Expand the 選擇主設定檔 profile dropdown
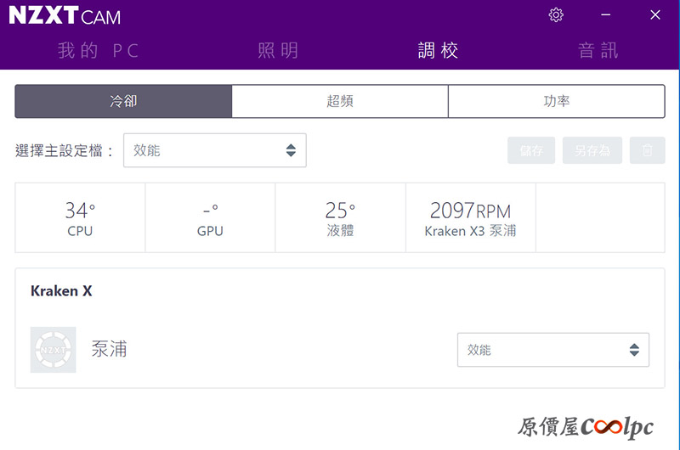This screenshot has height=450, width=680. [x=214, y=150]
